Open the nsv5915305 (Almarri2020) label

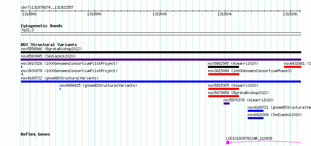[233, 85]
